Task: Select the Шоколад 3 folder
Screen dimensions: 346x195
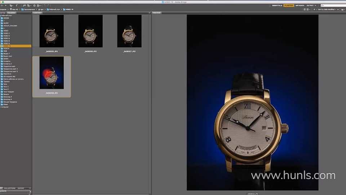Action: (x=8, y=97)
